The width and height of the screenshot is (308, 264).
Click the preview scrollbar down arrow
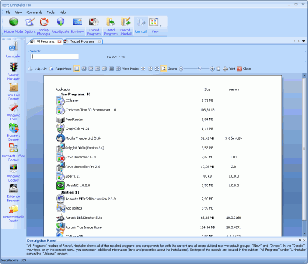click(305, 233)
